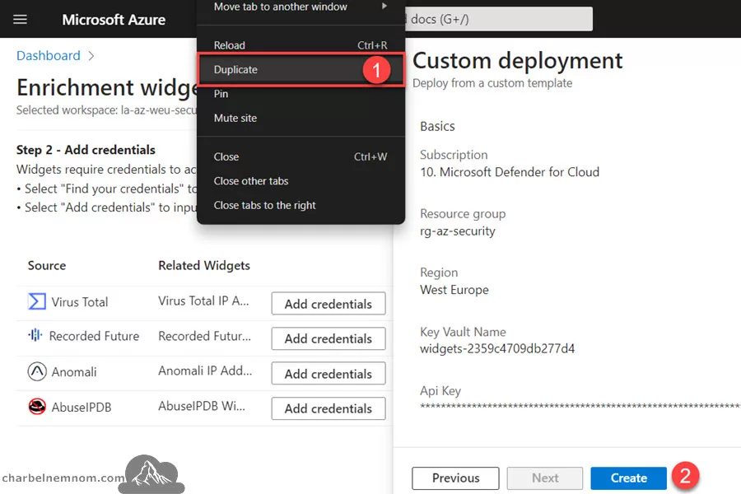
Task: Select the Virus Total IP A... widget text
Action: pos(203,301)
